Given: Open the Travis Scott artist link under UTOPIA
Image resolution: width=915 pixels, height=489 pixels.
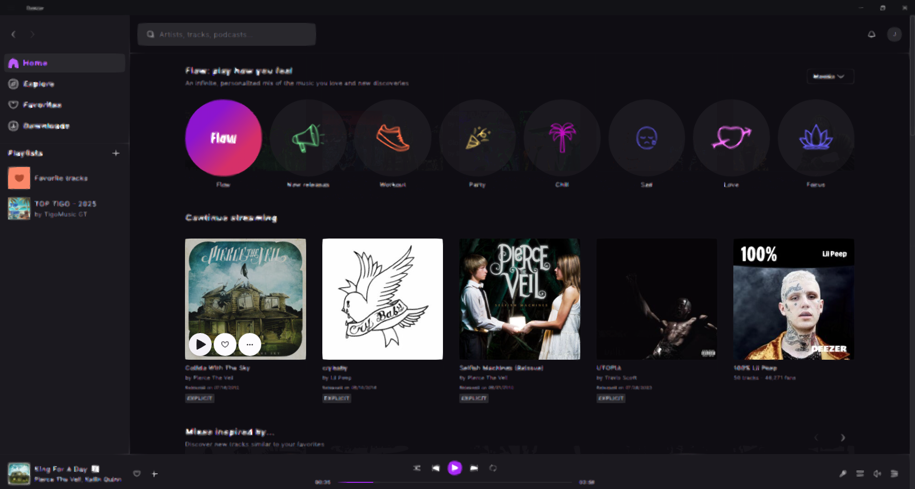Looking at the screenshot, I should (x=621, y=378).
